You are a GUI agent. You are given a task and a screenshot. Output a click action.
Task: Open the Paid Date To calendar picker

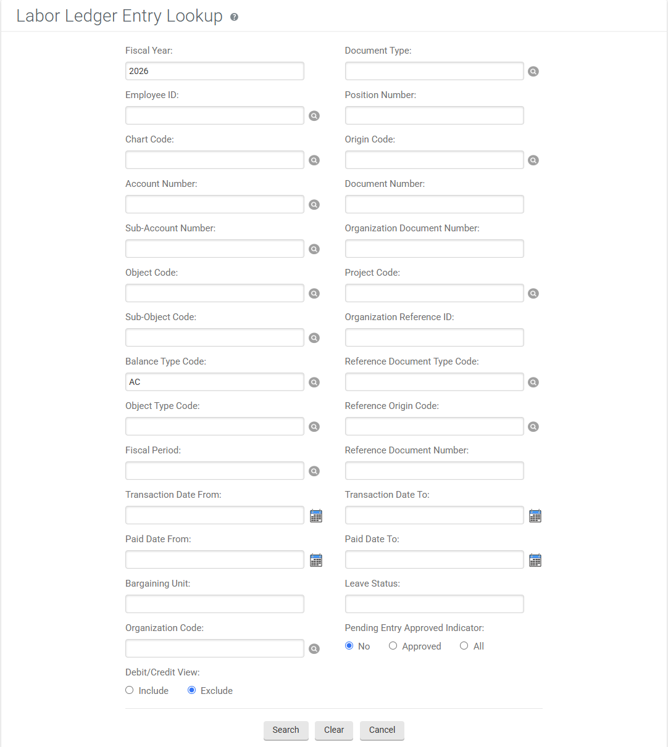[x=535, y=560]
